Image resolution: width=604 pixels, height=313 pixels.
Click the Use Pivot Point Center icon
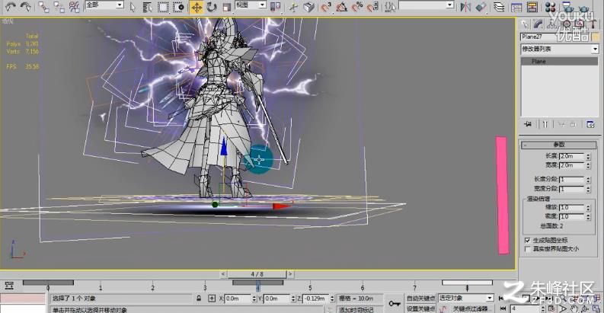tap(275, 7)
